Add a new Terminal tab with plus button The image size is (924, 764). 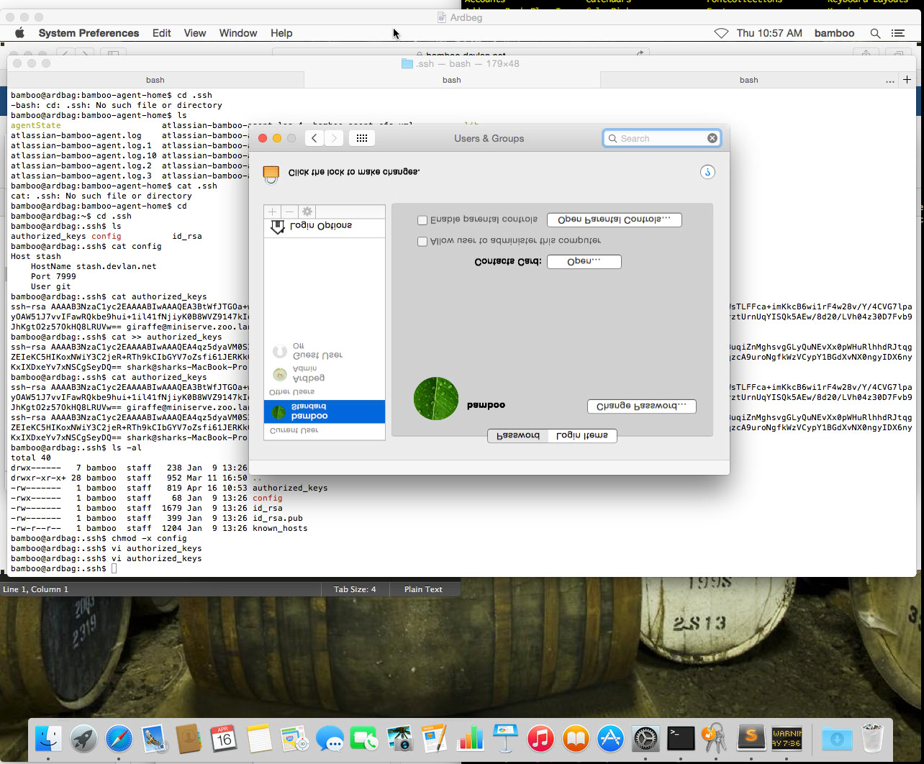(907, 80)
